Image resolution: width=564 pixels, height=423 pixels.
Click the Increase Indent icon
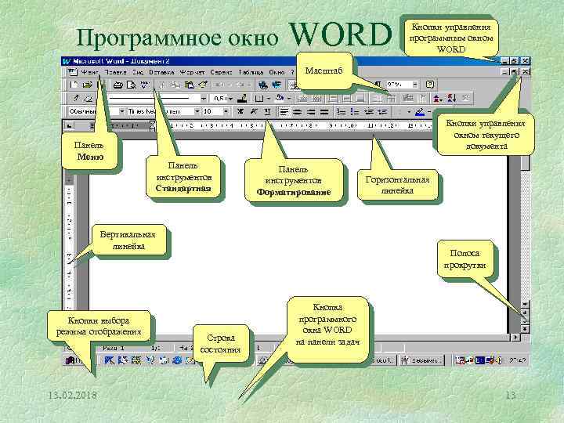(x=382, y=112)
